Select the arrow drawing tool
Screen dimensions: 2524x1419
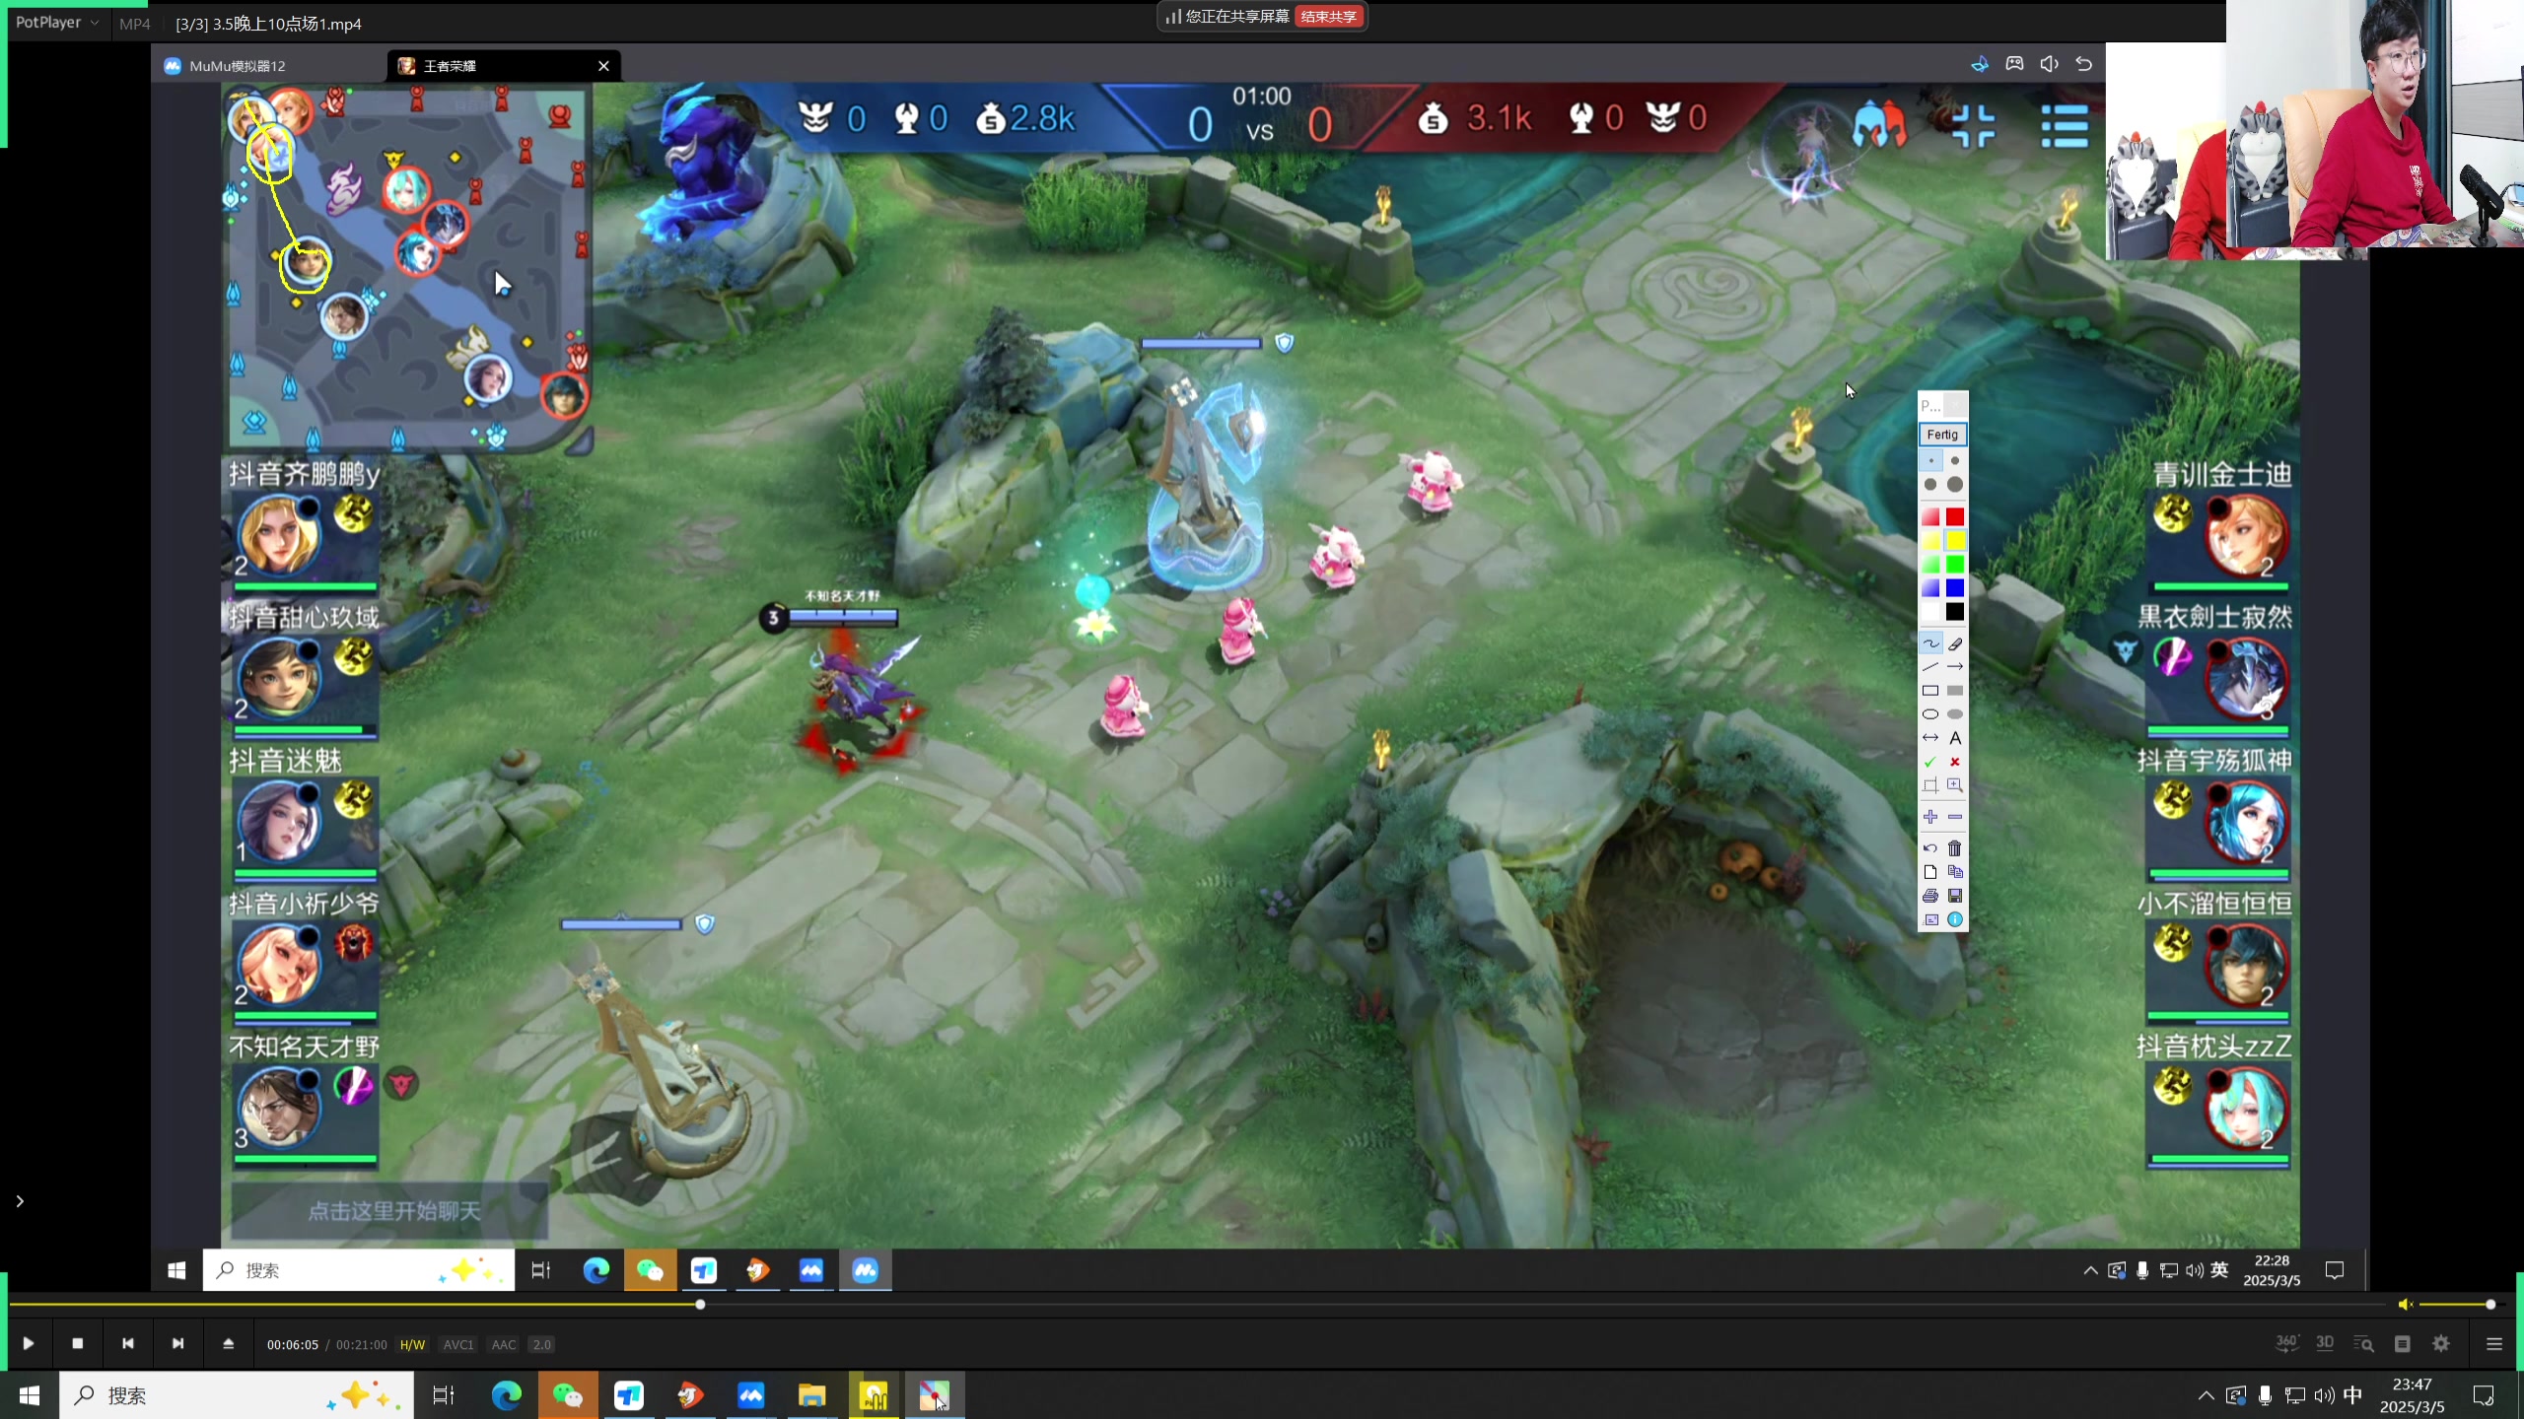pos(1955,667)
